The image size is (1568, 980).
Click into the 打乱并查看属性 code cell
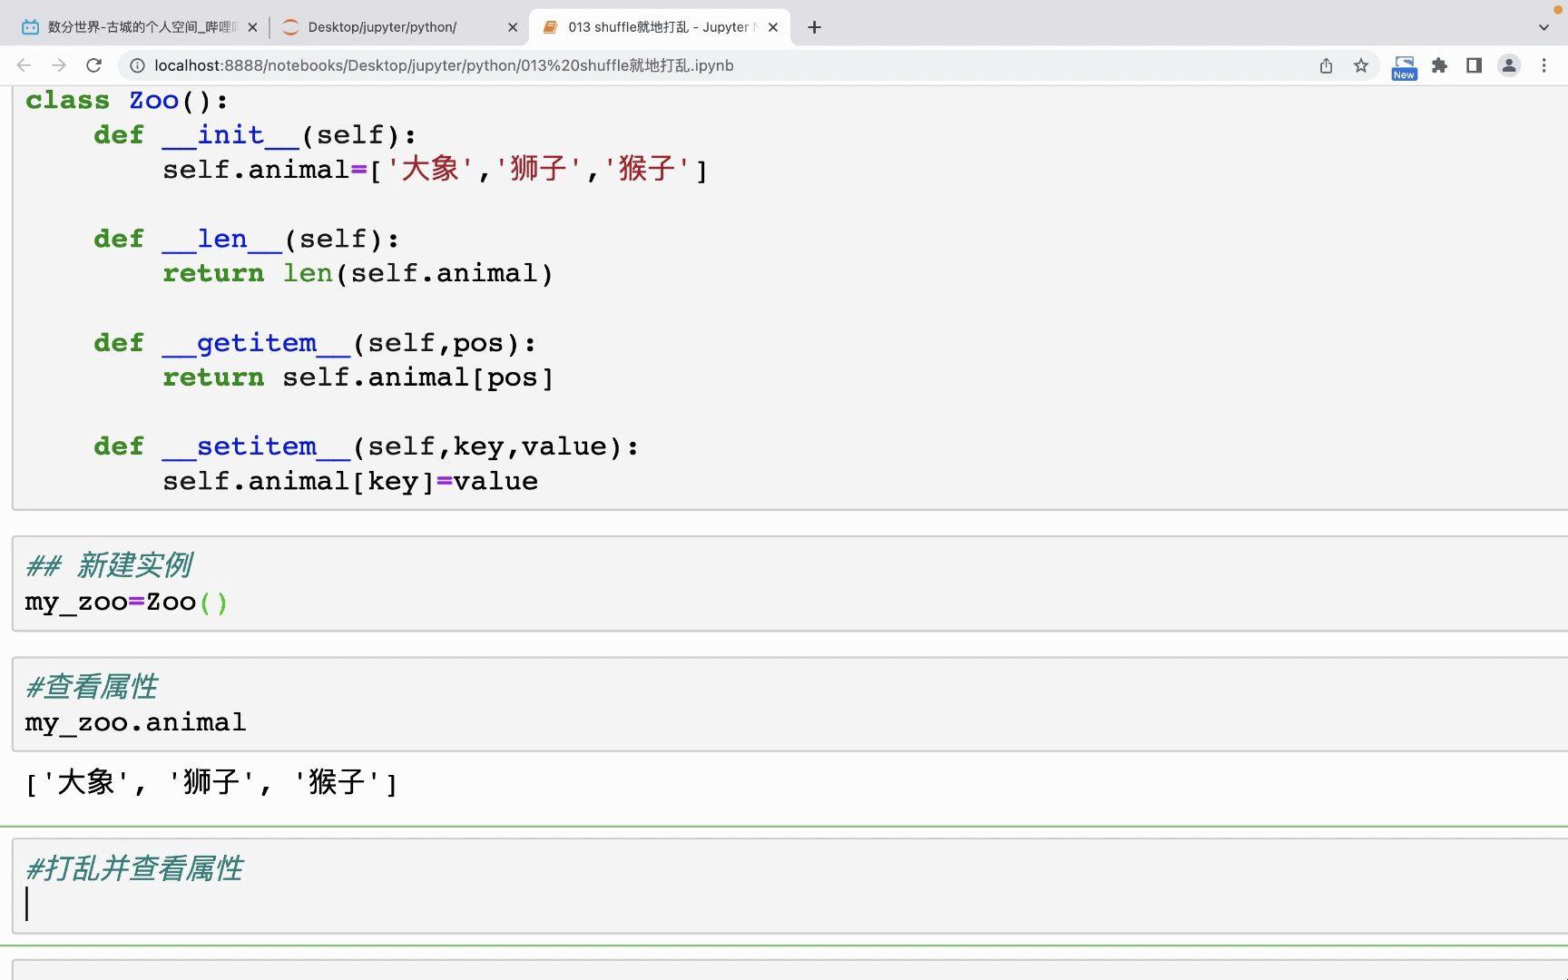click(x=789, y=886)
